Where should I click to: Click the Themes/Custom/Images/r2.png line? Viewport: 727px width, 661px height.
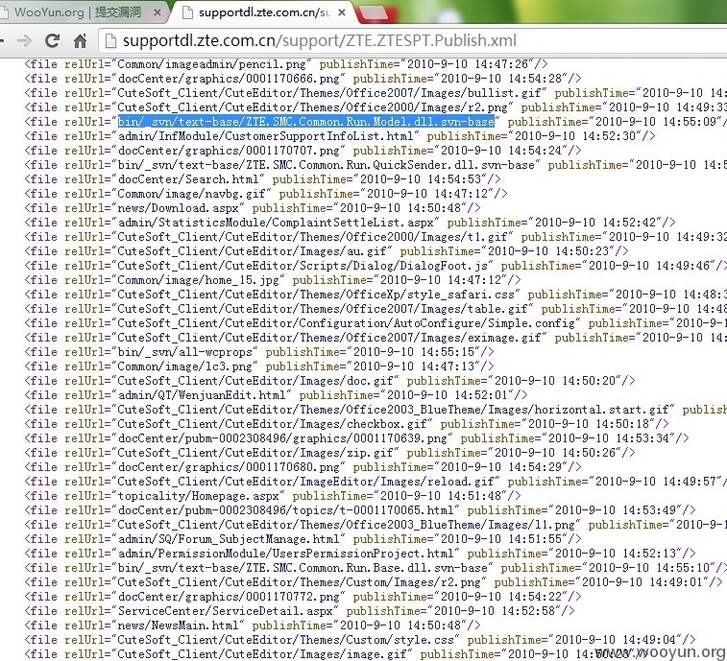point(374,581)
